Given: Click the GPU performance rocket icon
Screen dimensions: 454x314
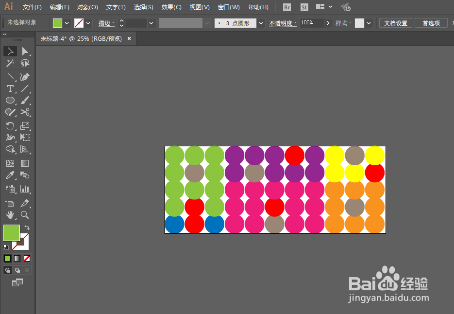Looking at the screenshot, I should tap(345, 7).
